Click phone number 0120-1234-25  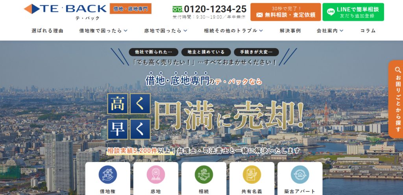(215, 9)
